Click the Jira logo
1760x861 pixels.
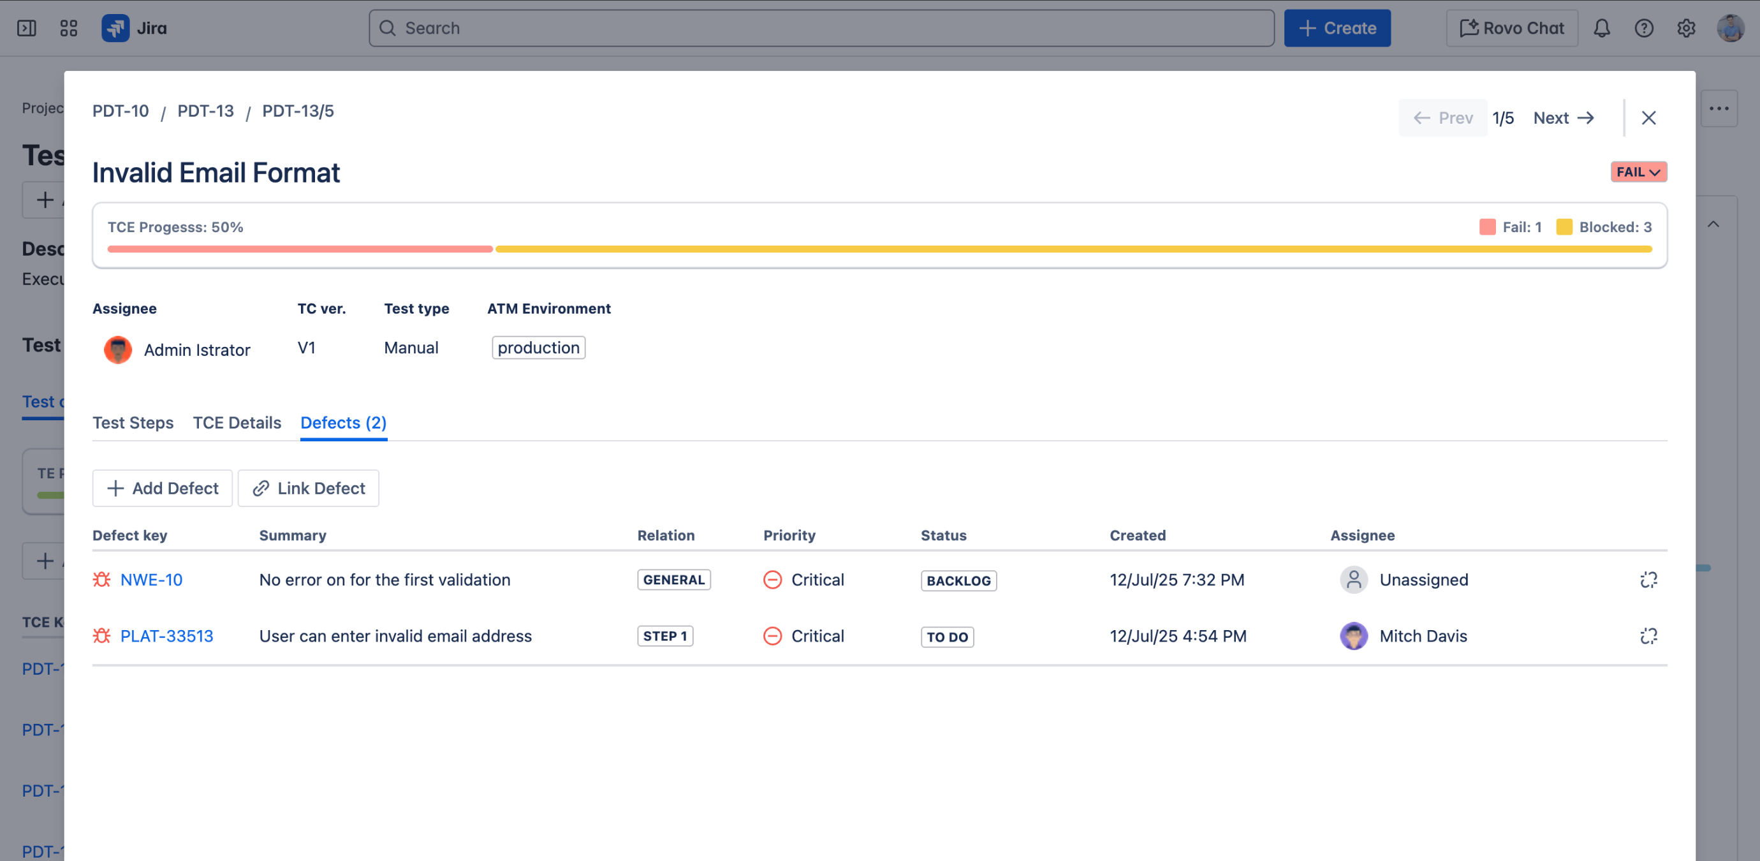point(134,28)
